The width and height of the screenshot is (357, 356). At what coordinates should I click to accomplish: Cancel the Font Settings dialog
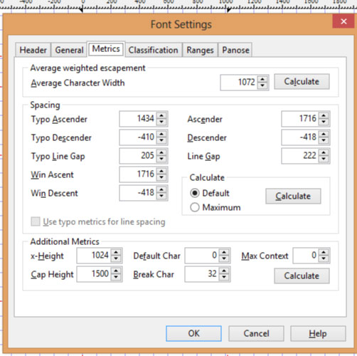(256, 333)
